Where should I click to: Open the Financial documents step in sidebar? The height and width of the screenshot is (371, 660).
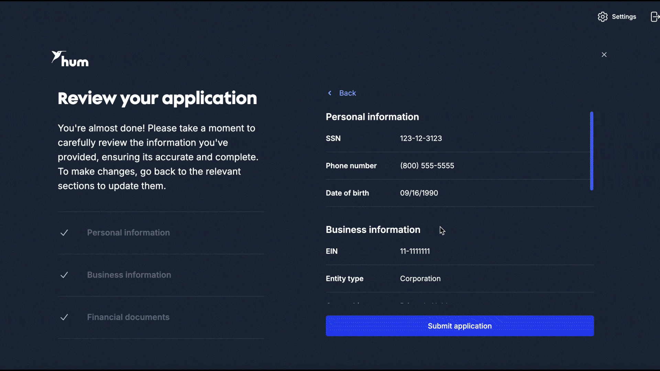click(x=128, y=317)
